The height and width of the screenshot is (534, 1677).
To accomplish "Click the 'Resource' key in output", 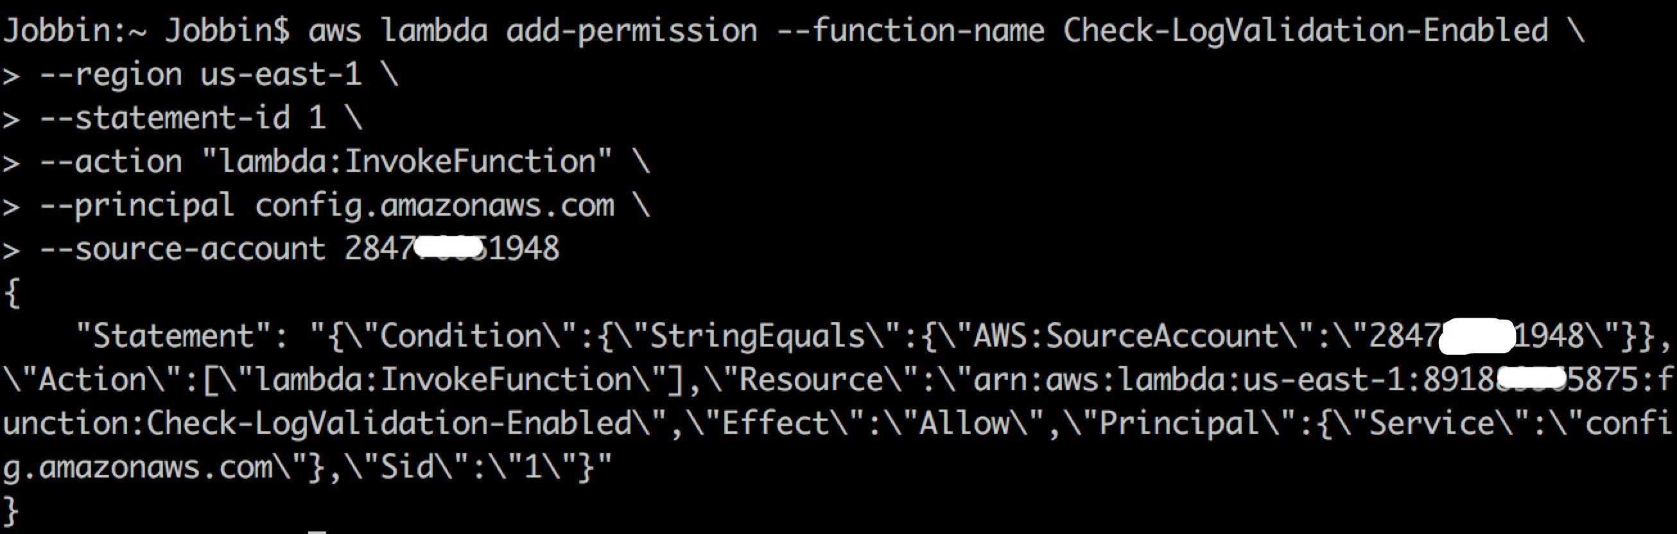I will pos(810,380).
